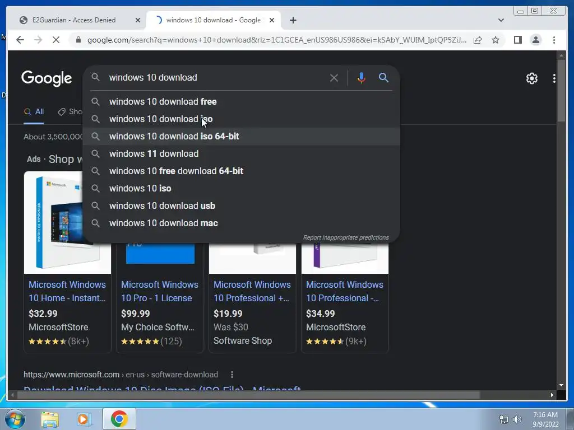574x430 pixels.
Task: Click the (125) rating stars
Action: coord(140,342)
